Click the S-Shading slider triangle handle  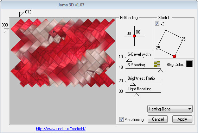click(x=160, y=71)
